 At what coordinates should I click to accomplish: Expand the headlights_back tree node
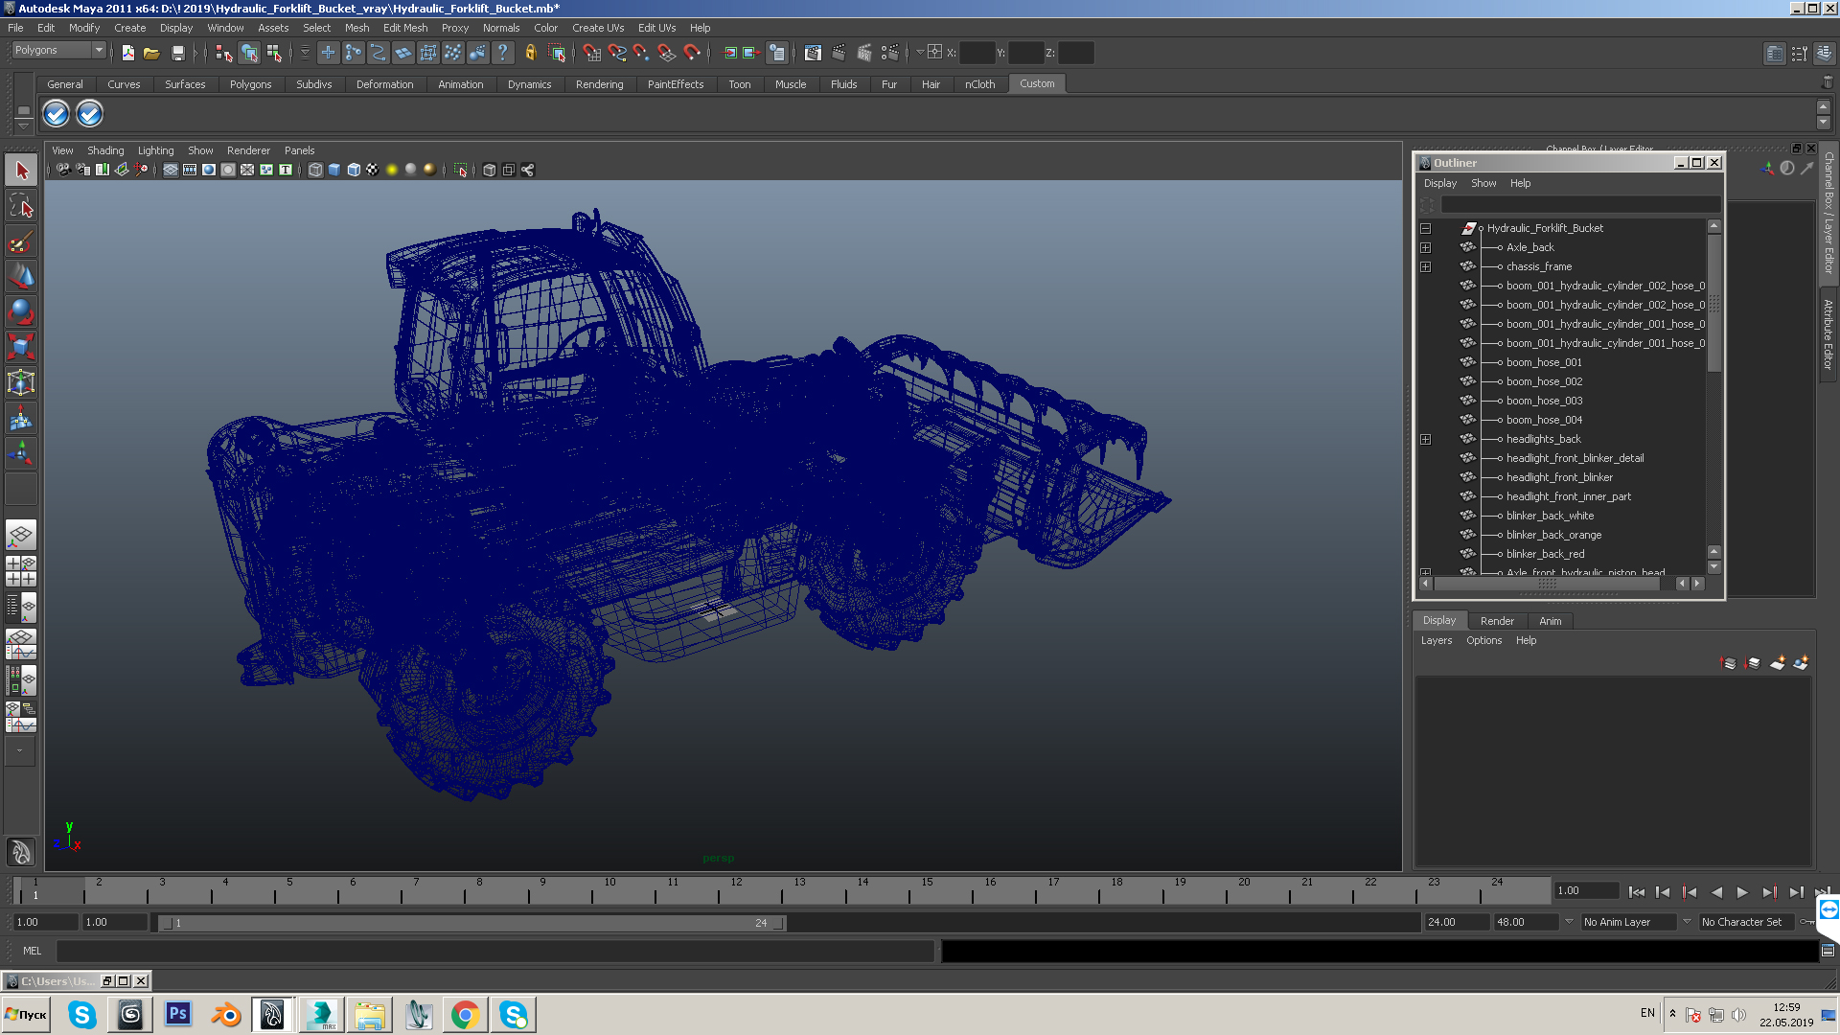(1426, 439)
